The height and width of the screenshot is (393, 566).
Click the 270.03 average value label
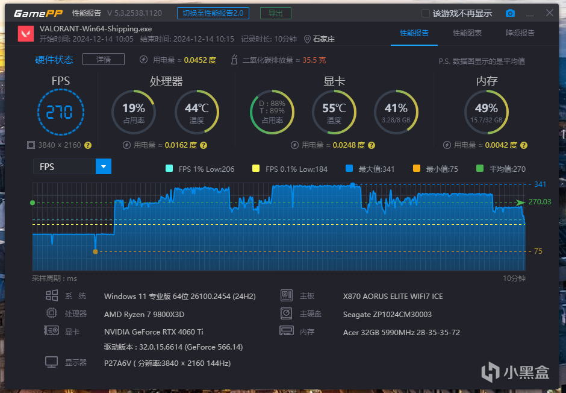(x=540, y=202)
